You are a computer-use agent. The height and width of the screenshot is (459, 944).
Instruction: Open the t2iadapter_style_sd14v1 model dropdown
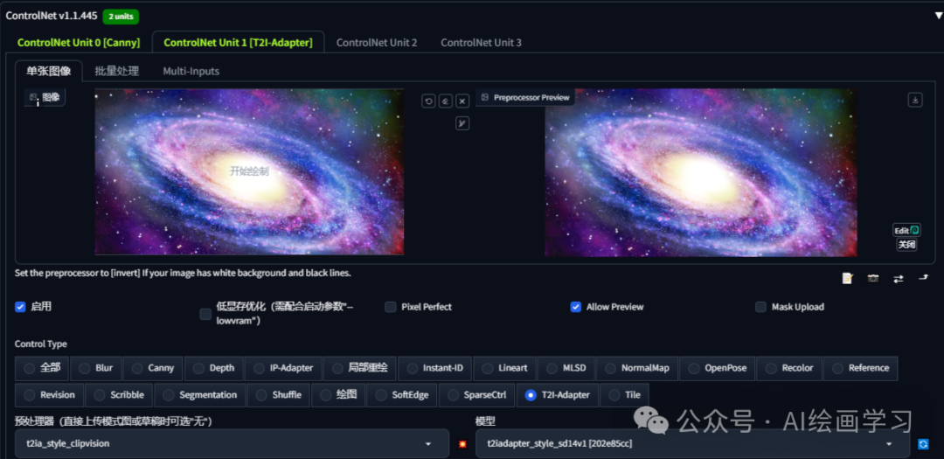692,444
